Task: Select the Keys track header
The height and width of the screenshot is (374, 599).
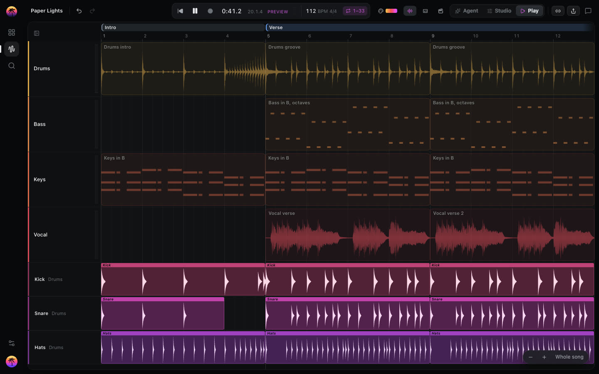Action: [64, 180]
